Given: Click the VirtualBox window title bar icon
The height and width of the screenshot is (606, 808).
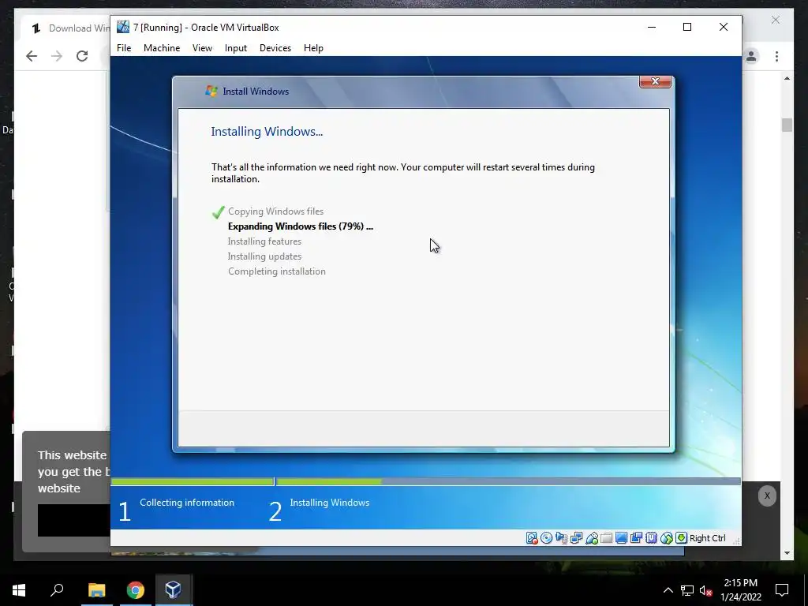Looking at the screenshot, I should coord(122,27).
